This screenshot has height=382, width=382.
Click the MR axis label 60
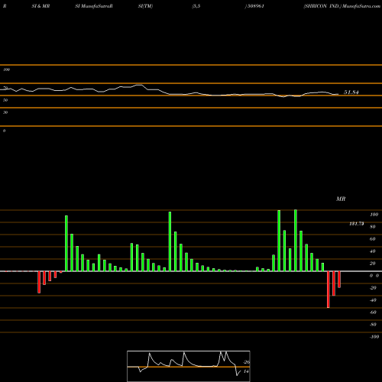pos(373,239)
